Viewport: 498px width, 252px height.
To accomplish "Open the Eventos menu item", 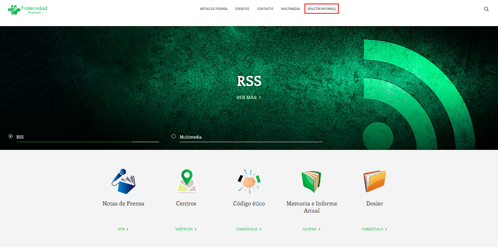I will coord(242,9).
